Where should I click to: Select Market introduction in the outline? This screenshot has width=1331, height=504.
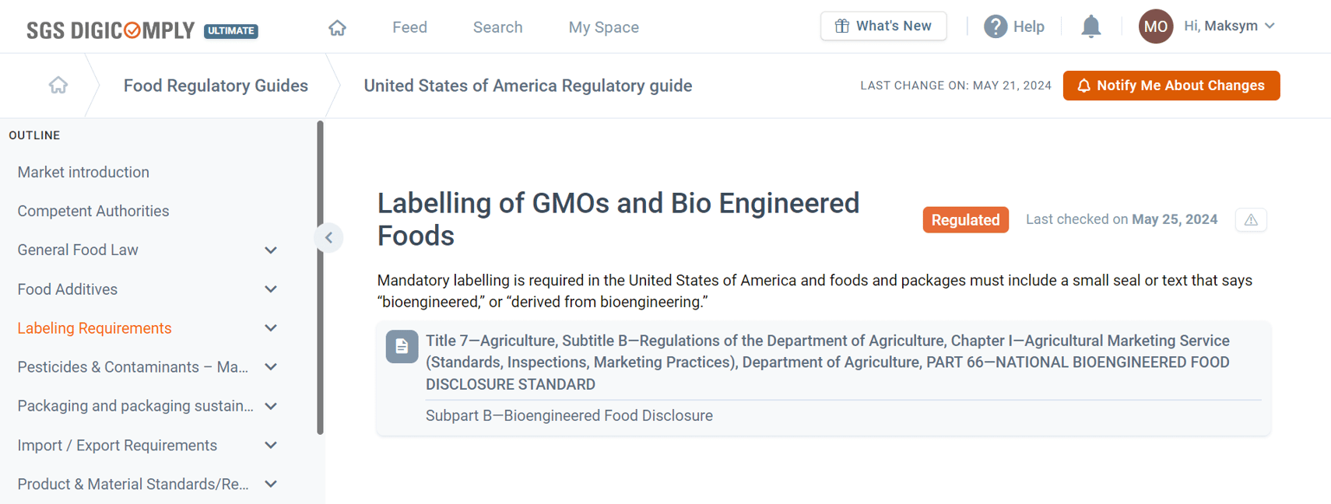83,172
